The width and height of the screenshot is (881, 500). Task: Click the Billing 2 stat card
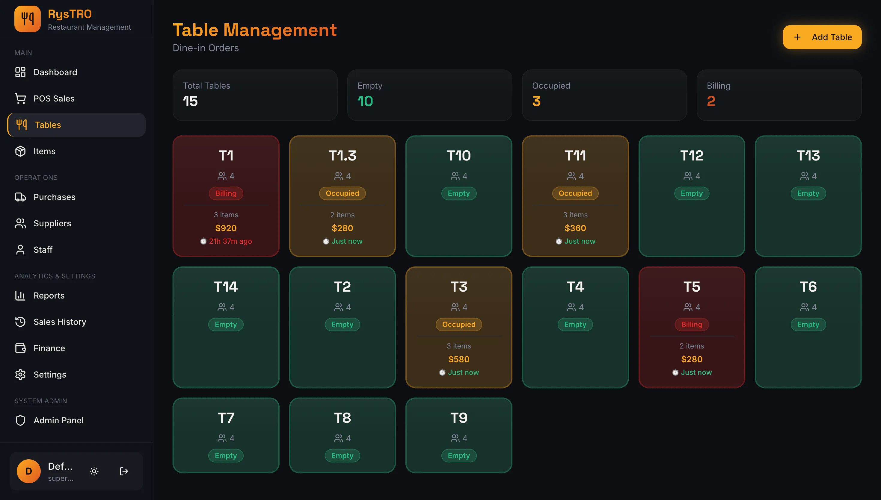[779, 95]
